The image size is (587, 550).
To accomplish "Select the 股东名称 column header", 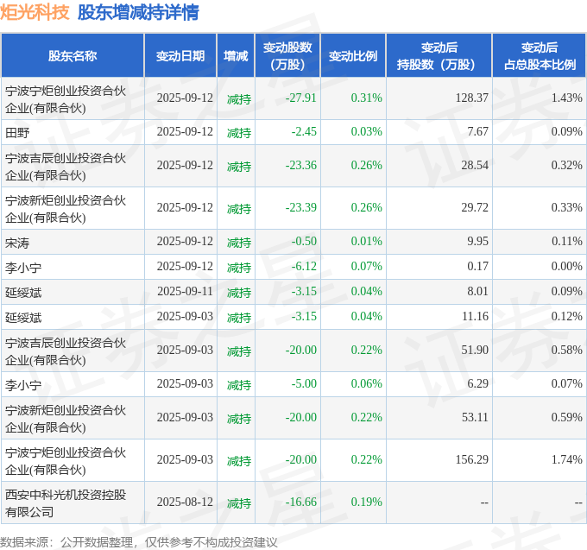I will [73, 56].
